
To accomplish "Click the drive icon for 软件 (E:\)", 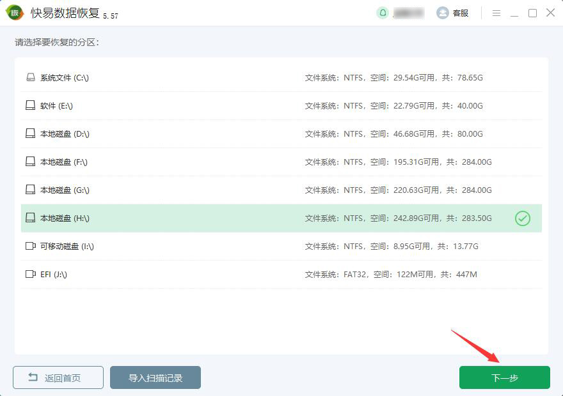I will (30, 106).
